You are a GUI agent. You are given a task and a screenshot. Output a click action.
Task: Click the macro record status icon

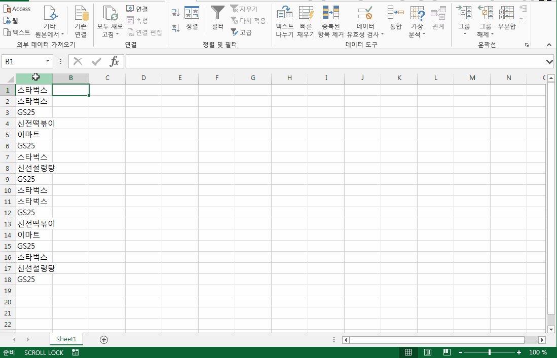[76, 352]
